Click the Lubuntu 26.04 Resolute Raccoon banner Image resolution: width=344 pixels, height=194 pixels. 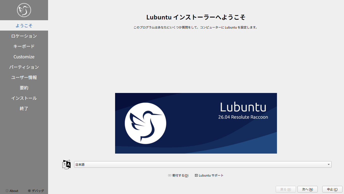(x=196, y=123)
